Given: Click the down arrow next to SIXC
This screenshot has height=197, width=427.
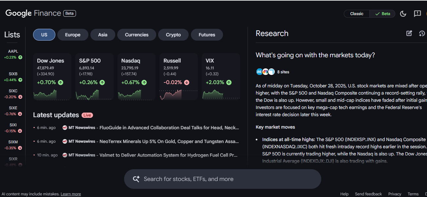Looking at the screenshot, I should point(20,97).
